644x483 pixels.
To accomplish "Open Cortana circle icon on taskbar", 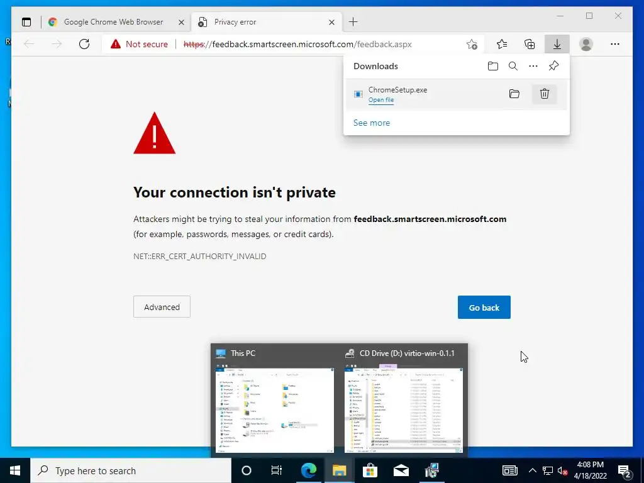I will [x=246, y=470].
